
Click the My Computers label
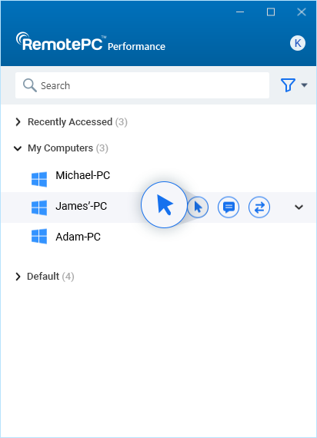coord(61,148)
